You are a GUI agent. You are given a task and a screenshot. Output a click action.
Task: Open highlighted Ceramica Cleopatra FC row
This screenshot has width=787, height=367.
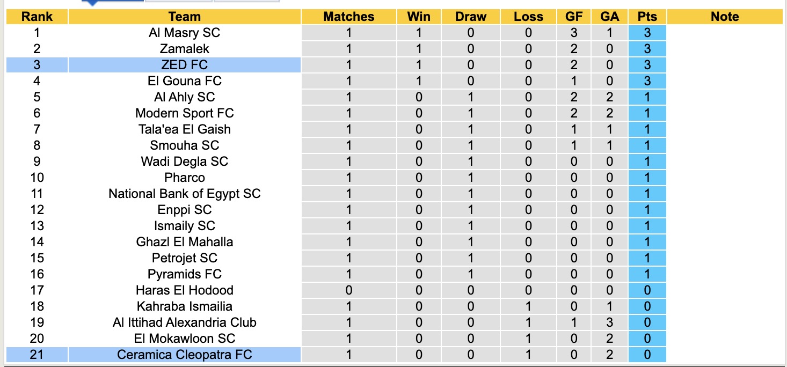pos(184,355)
